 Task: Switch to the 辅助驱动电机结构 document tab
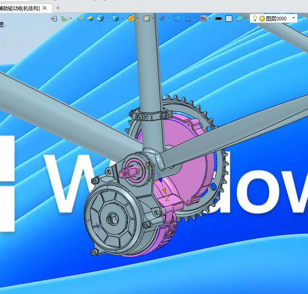[20, 8]
